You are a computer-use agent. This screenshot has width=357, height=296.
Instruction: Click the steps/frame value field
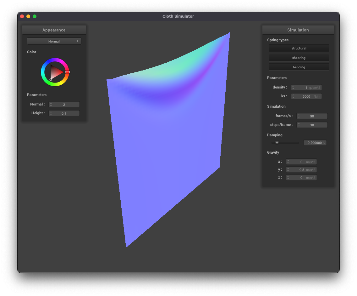click(x=312, y=125)
